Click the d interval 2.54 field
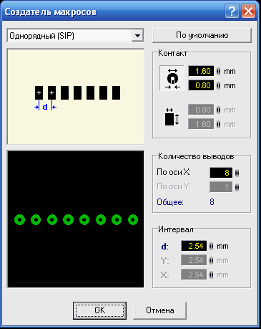Image resolution: width=261 pixels, height=329 pixels. pyautogui.click(x=194, y=246)
